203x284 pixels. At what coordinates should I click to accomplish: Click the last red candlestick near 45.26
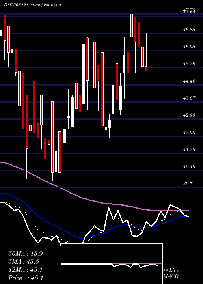(x=146, y=69)
